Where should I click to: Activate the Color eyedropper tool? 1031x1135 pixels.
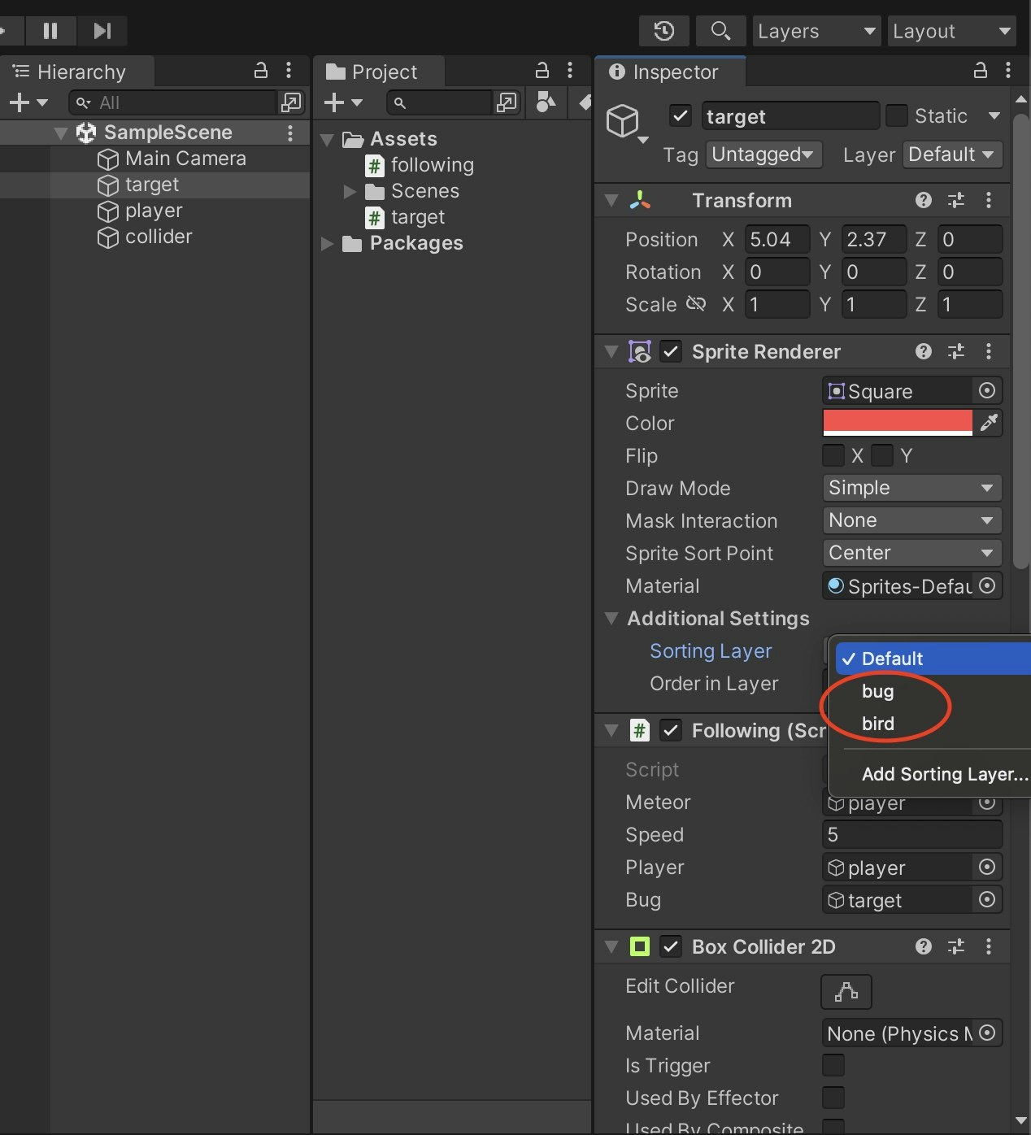(x=989, y=423)
